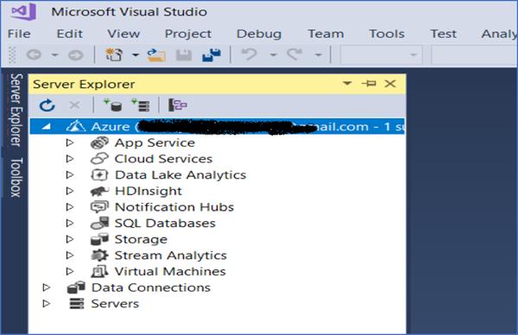Viewport: 518px width, 335px height.
Task: Open the View menu
Action: [x=123, y=34]
